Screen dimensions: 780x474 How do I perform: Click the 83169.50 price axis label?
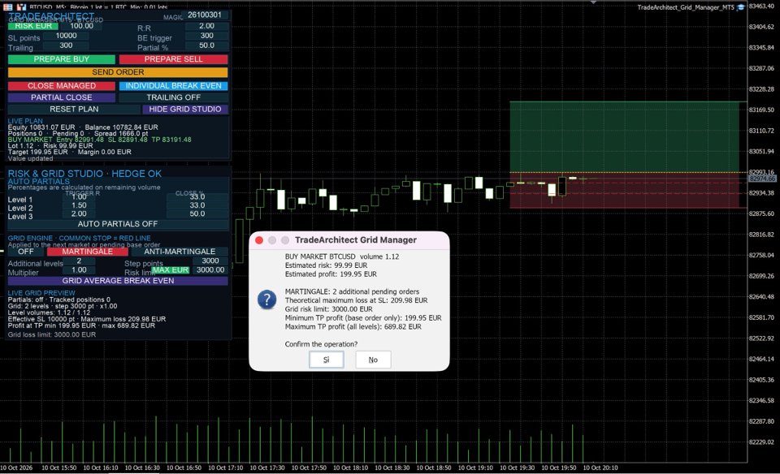pyautogui.click(x=761, y=110)
